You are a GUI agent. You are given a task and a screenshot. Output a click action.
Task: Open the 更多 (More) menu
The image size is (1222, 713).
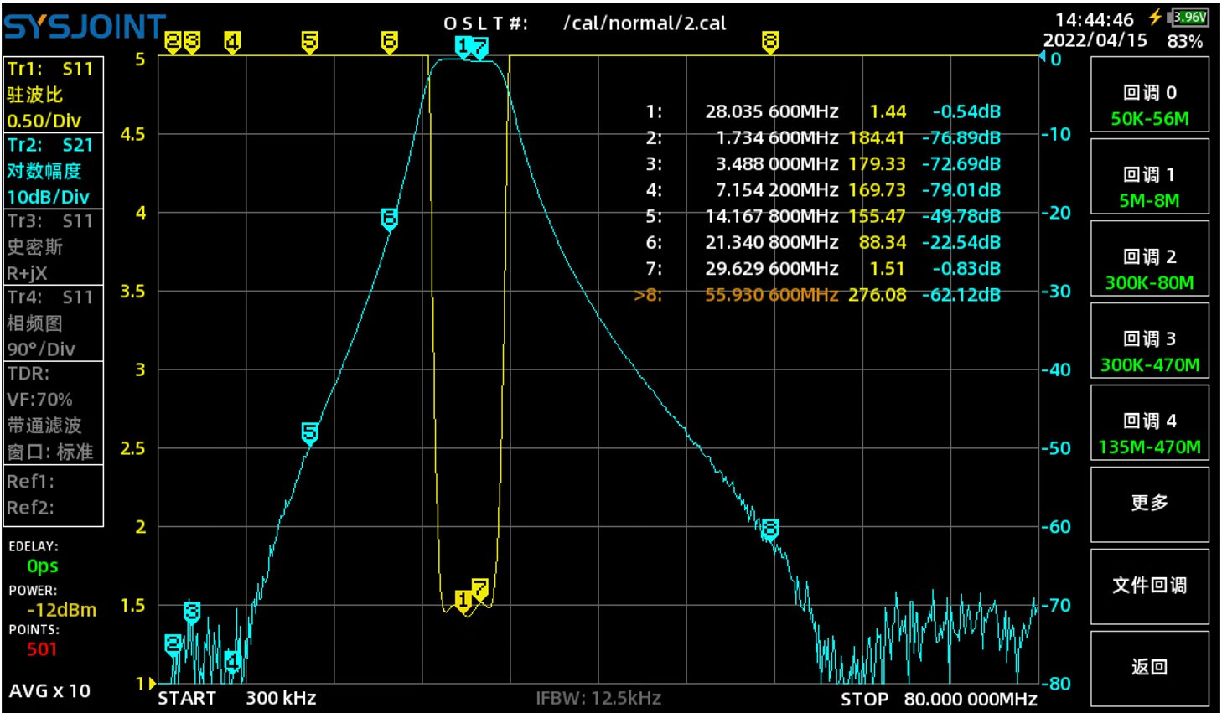(1149, 503)
